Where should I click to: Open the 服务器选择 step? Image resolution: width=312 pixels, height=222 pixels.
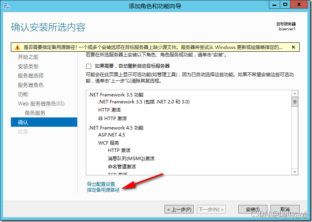coord(31,76)
